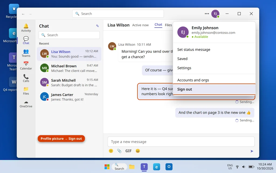This screenshot has height=173, width=276.
Task: Open Michael Brown's conversation
Action: (69, 68)
